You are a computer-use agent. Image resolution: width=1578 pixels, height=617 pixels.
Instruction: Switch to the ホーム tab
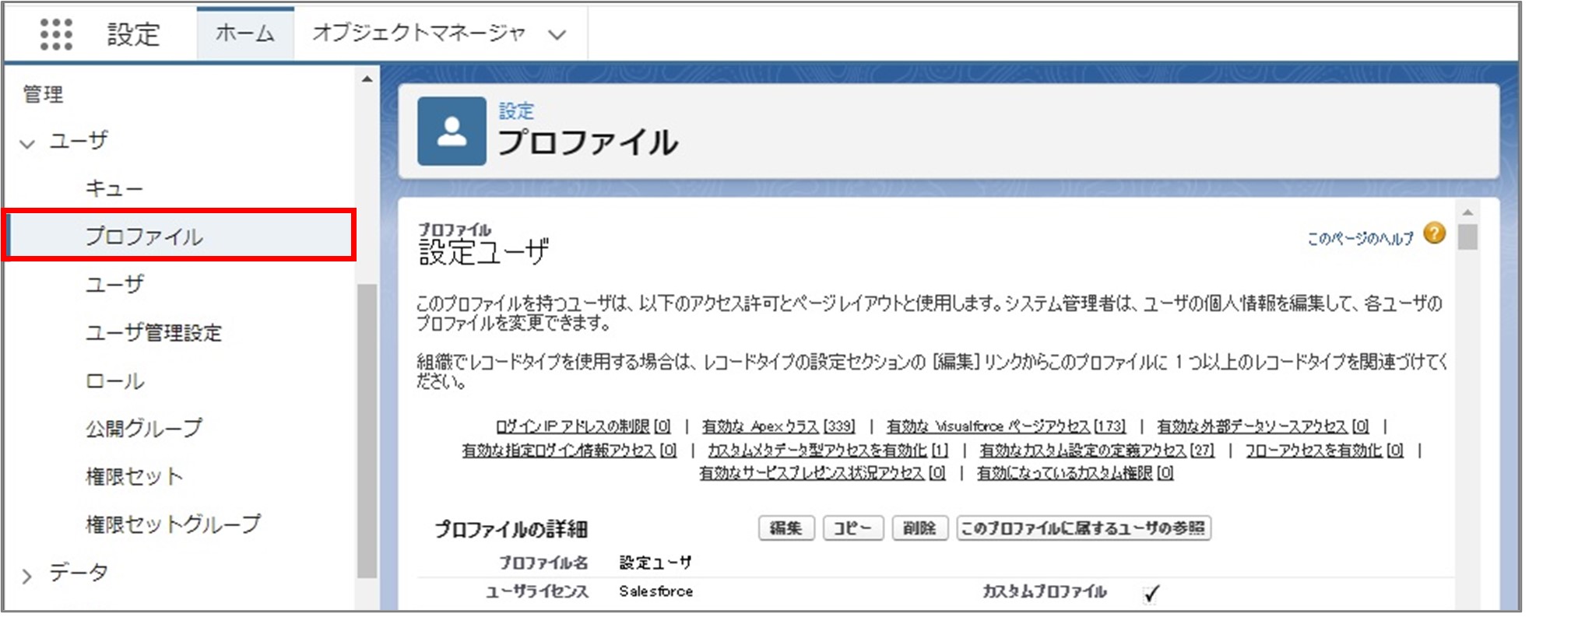tap(244, 33)
